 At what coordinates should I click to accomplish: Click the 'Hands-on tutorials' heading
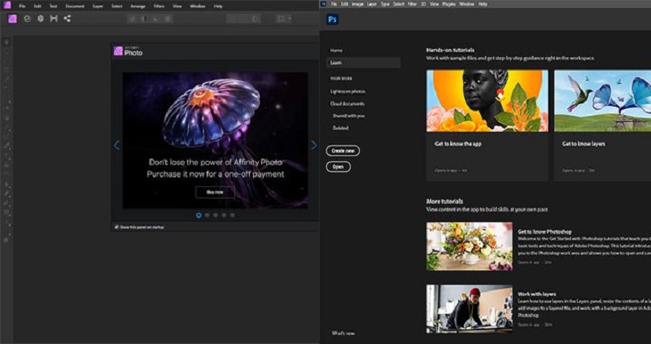tap(451, 50)
